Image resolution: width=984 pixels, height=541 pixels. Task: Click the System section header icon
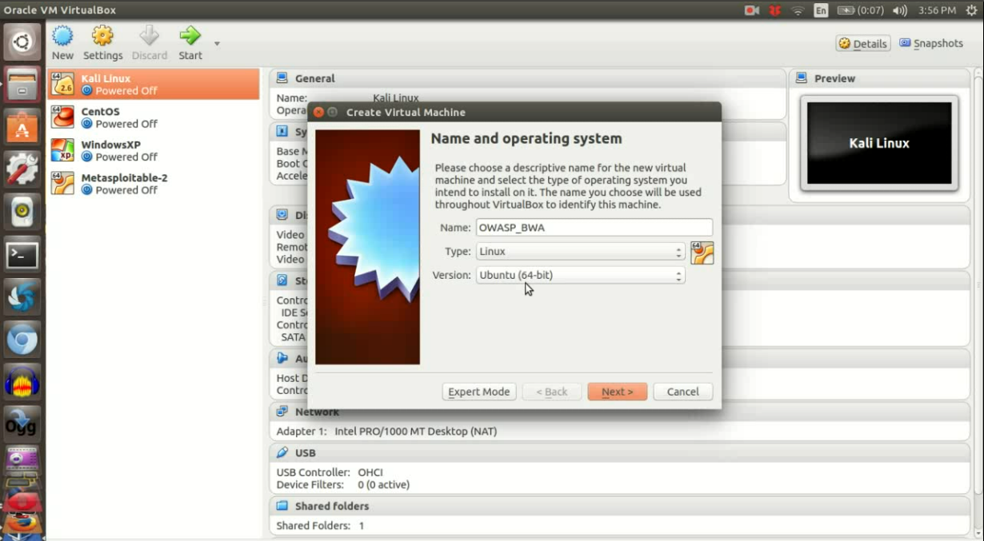(x=282, y=131)
